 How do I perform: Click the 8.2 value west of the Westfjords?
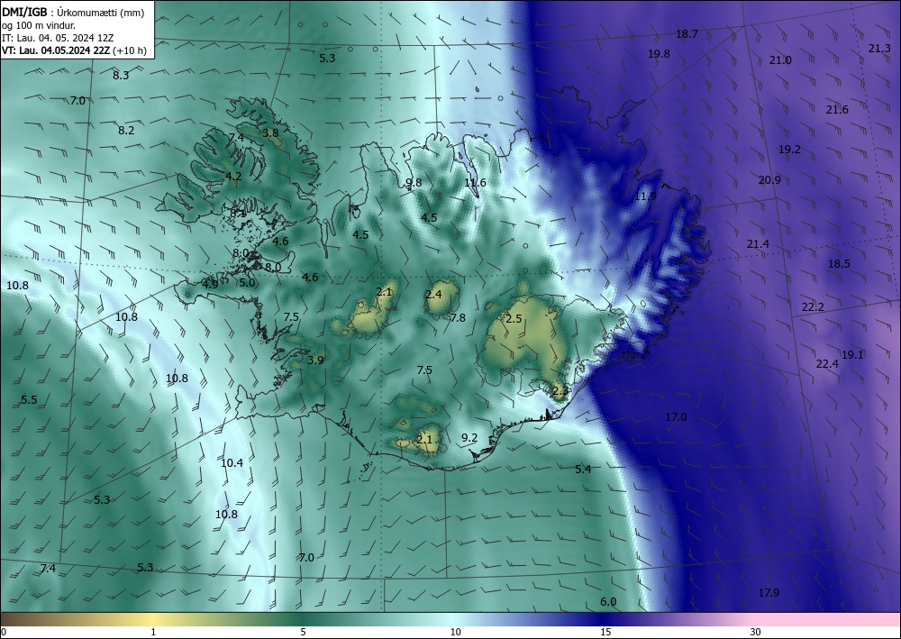(x=126, y=131)
